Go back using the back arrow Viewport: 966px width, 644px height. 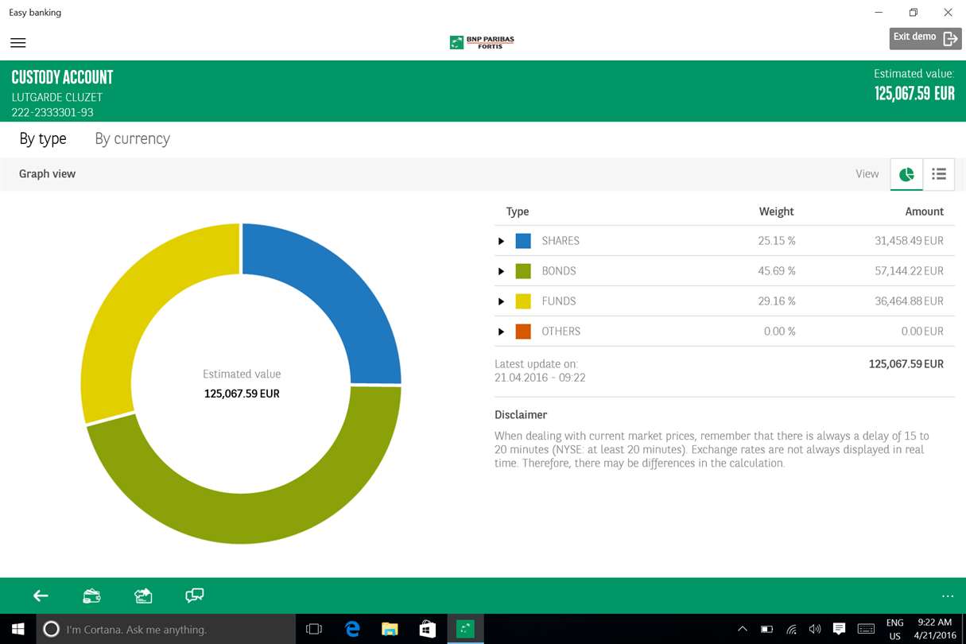(x=41, y=596)
